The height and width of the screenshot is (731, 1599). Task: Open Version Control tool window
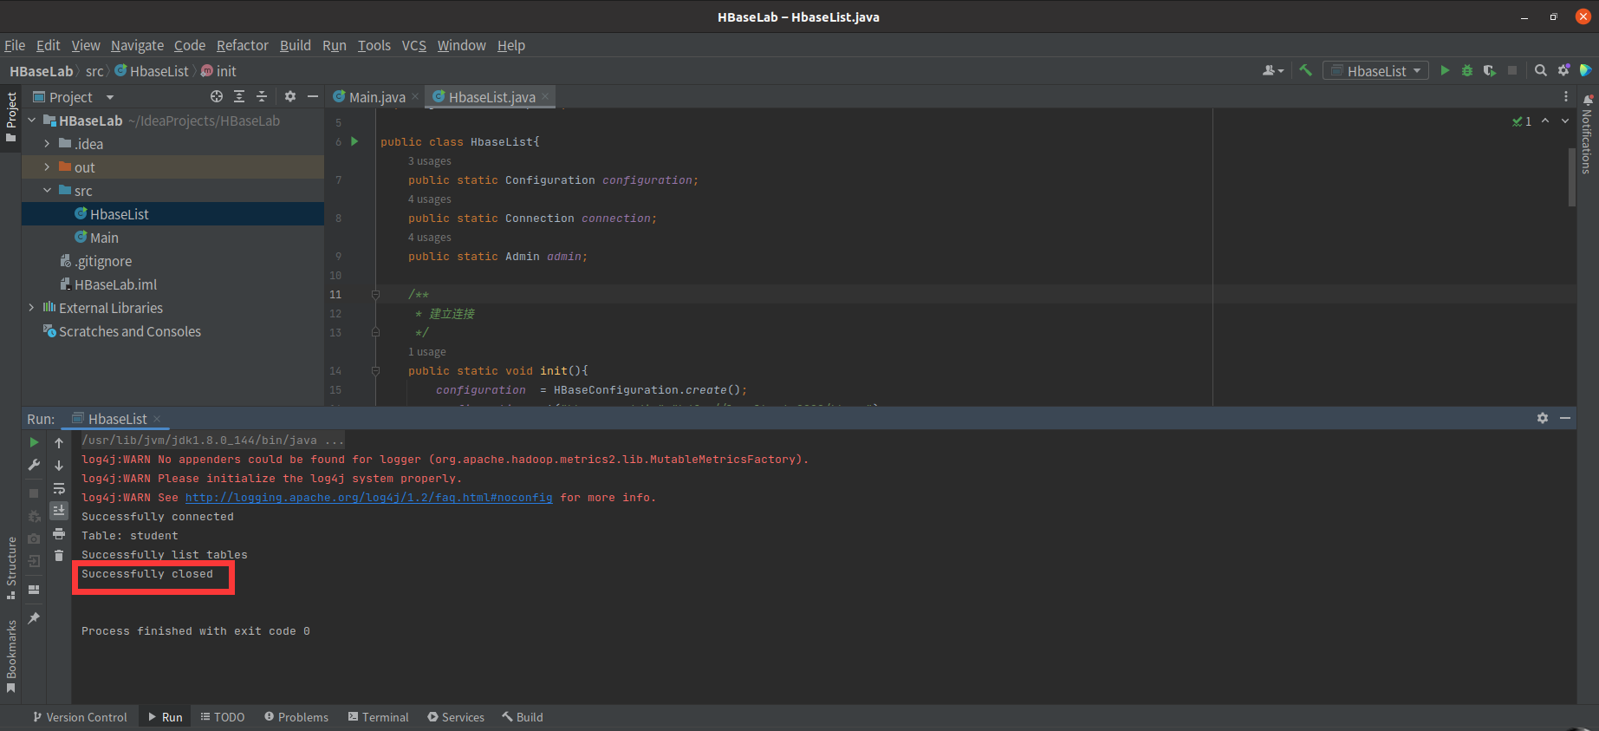tap(80, 717)
